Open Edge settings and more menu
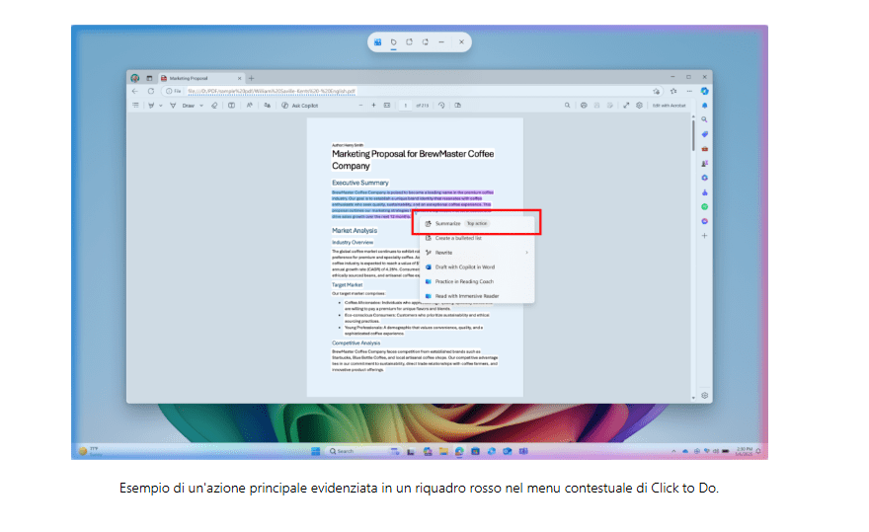The width and height of the screenshot is (869, 532). tap(689, 91)
